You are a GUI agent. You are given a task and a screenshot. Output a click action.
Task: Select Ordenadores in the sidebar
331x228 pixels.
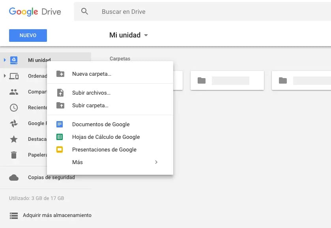click(x=37, y=76)
